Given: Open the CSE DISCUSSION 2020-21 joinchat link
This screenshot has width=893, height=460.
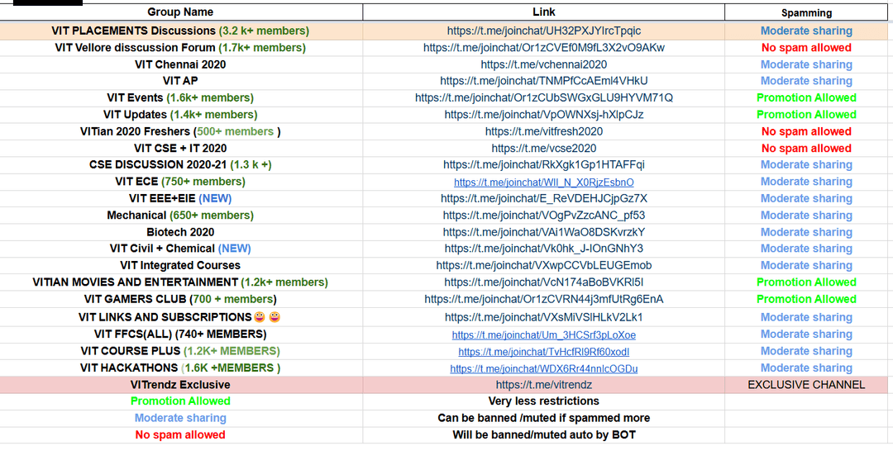Looking at the screenshot, I should tap(544, 165).
